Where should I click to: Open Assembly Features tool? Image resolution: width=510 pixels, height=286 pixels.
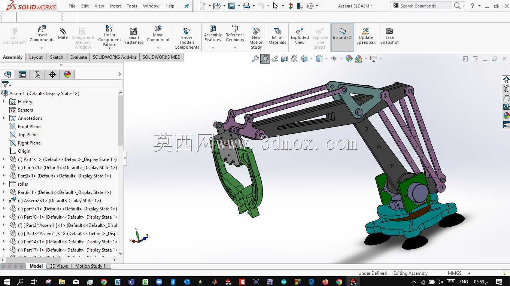[213, 34]
